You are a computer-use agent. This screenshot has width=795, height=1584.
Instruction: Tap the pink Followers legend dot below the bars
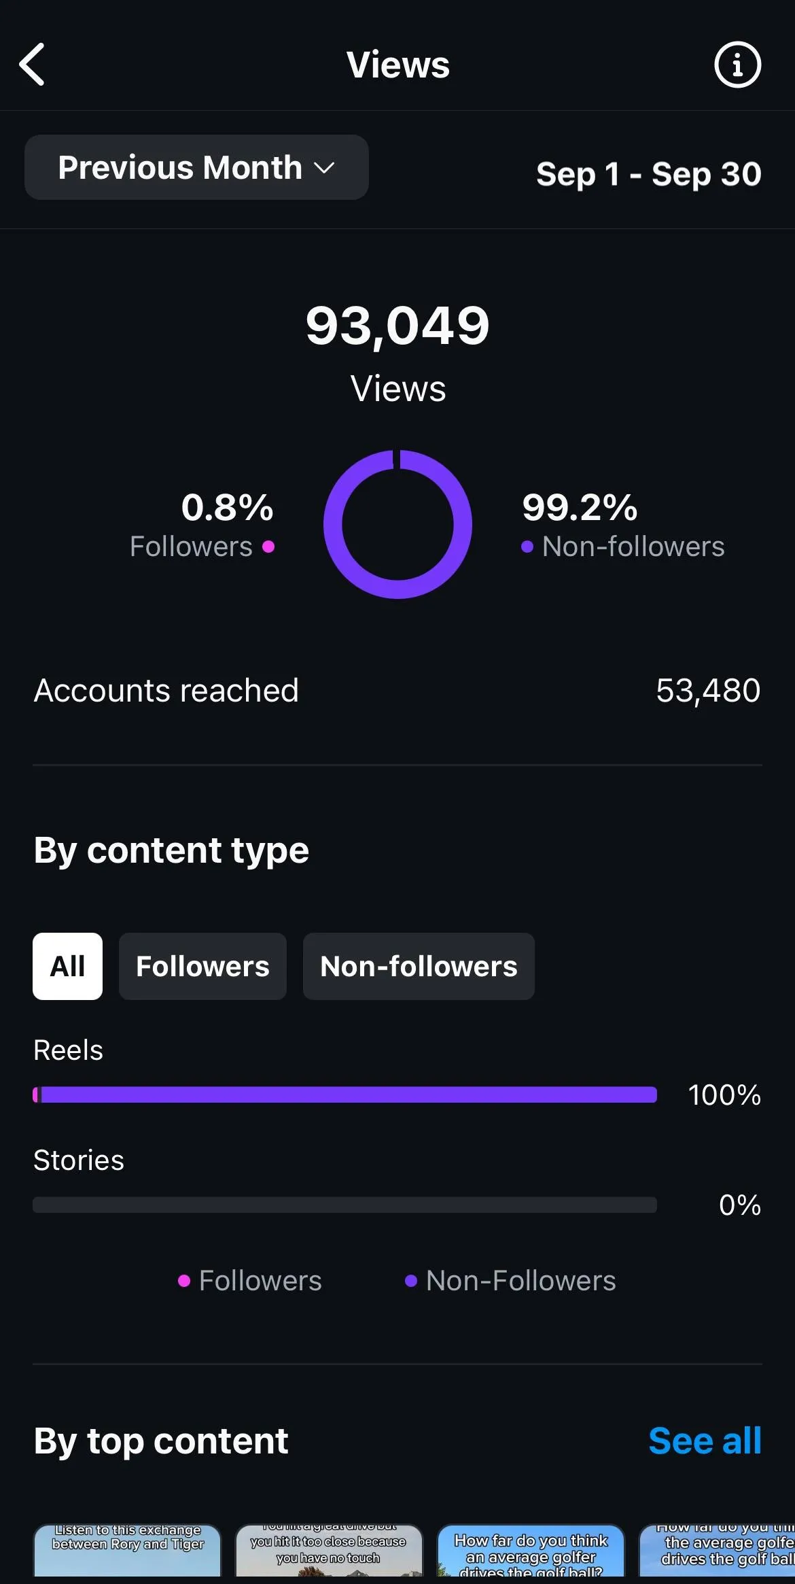coord(184,1281)
